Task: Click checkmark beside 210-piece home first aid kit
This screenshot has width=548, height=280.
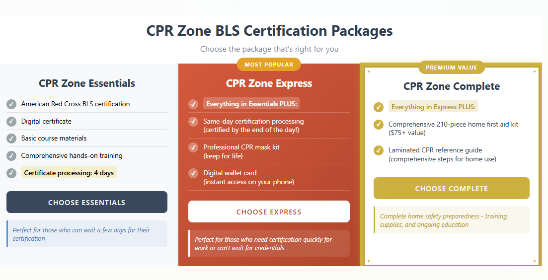Action: (x=379, y=124)
